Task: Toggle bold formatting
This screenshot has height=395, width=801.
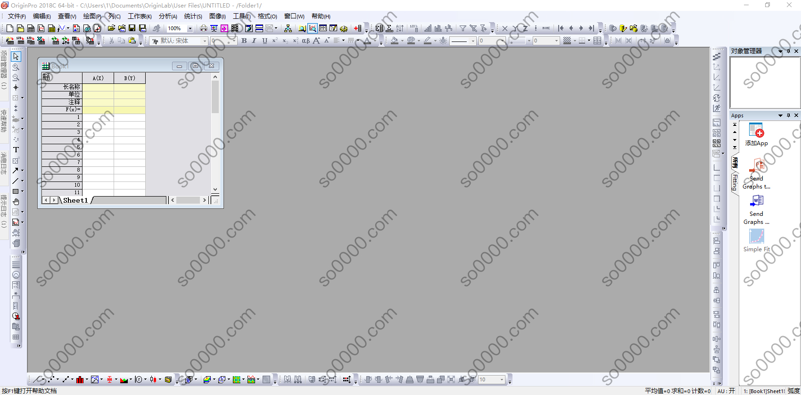Action: point(244,41)
